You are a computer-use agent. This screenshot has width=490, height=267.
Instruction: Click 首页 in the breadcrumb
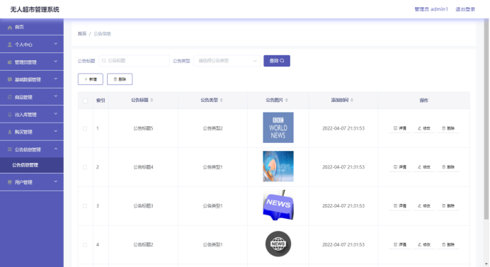pyautogui.click(x=82, y=34)
